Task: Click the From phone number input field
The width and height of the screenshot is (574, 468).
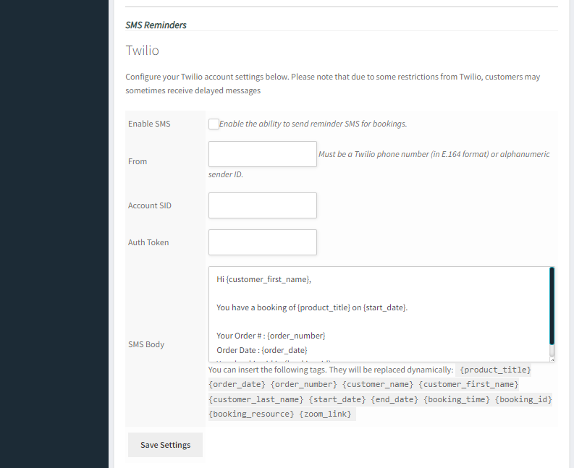Action: coord(263,154)
